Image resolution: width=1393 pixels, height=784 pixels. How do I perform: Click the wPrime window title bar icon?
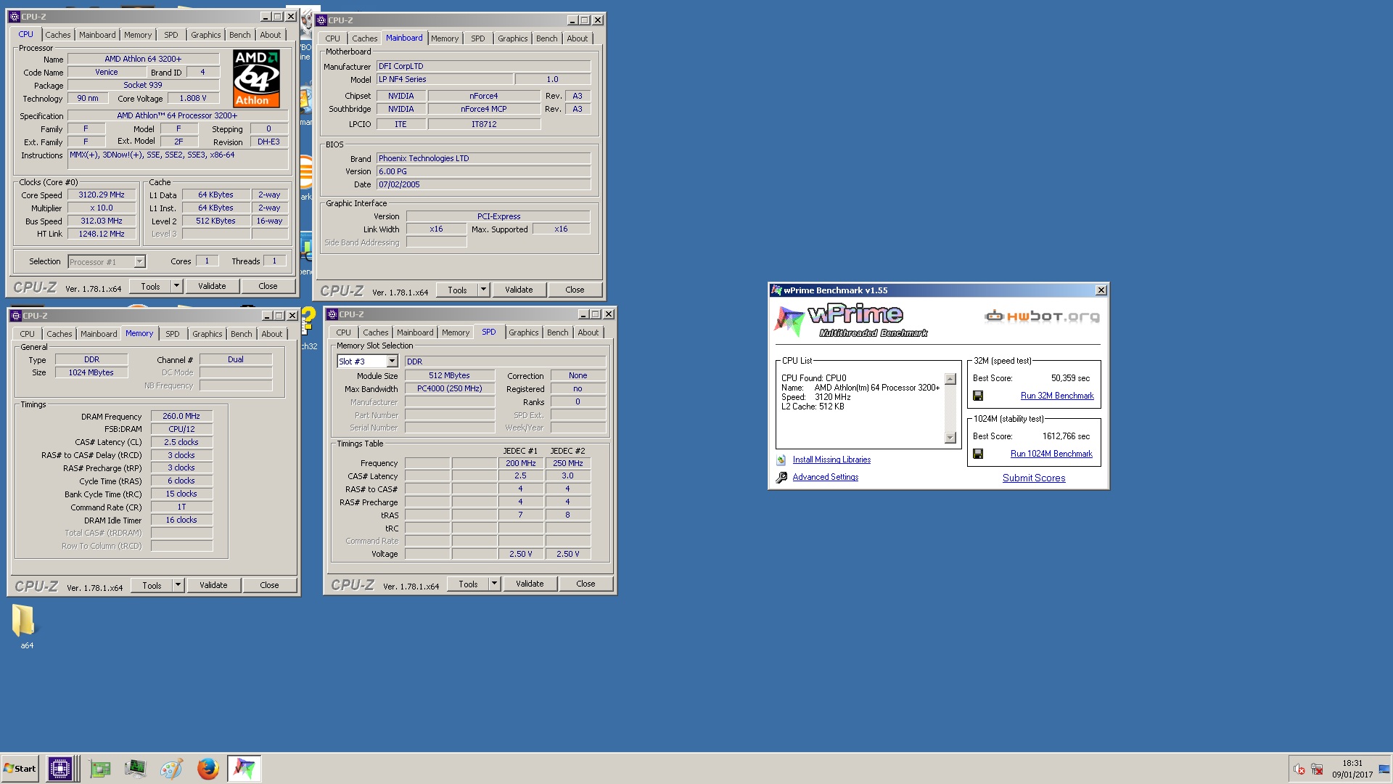[x=777, y=290]
